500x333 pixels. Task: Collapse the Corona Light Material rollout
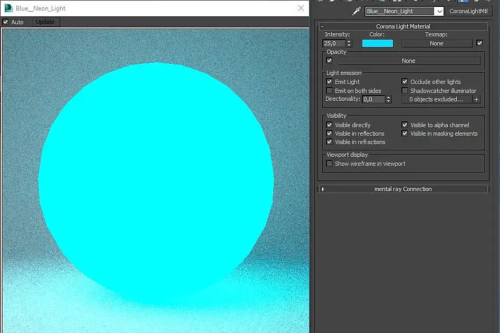403,26
